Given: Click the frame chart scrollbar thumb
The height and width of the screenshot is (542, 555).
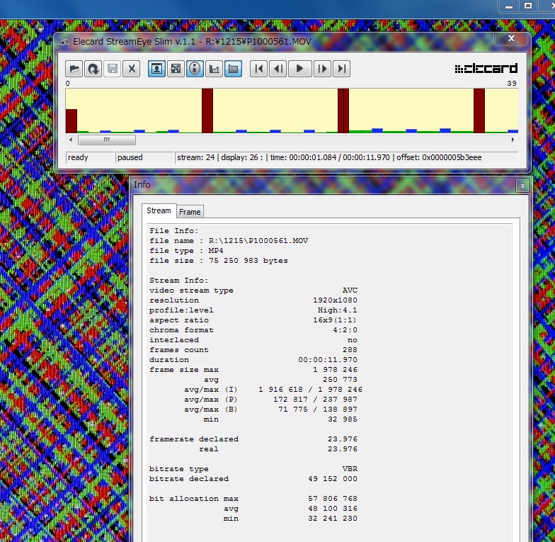Looking at the screenshot, I should point(106,140).
